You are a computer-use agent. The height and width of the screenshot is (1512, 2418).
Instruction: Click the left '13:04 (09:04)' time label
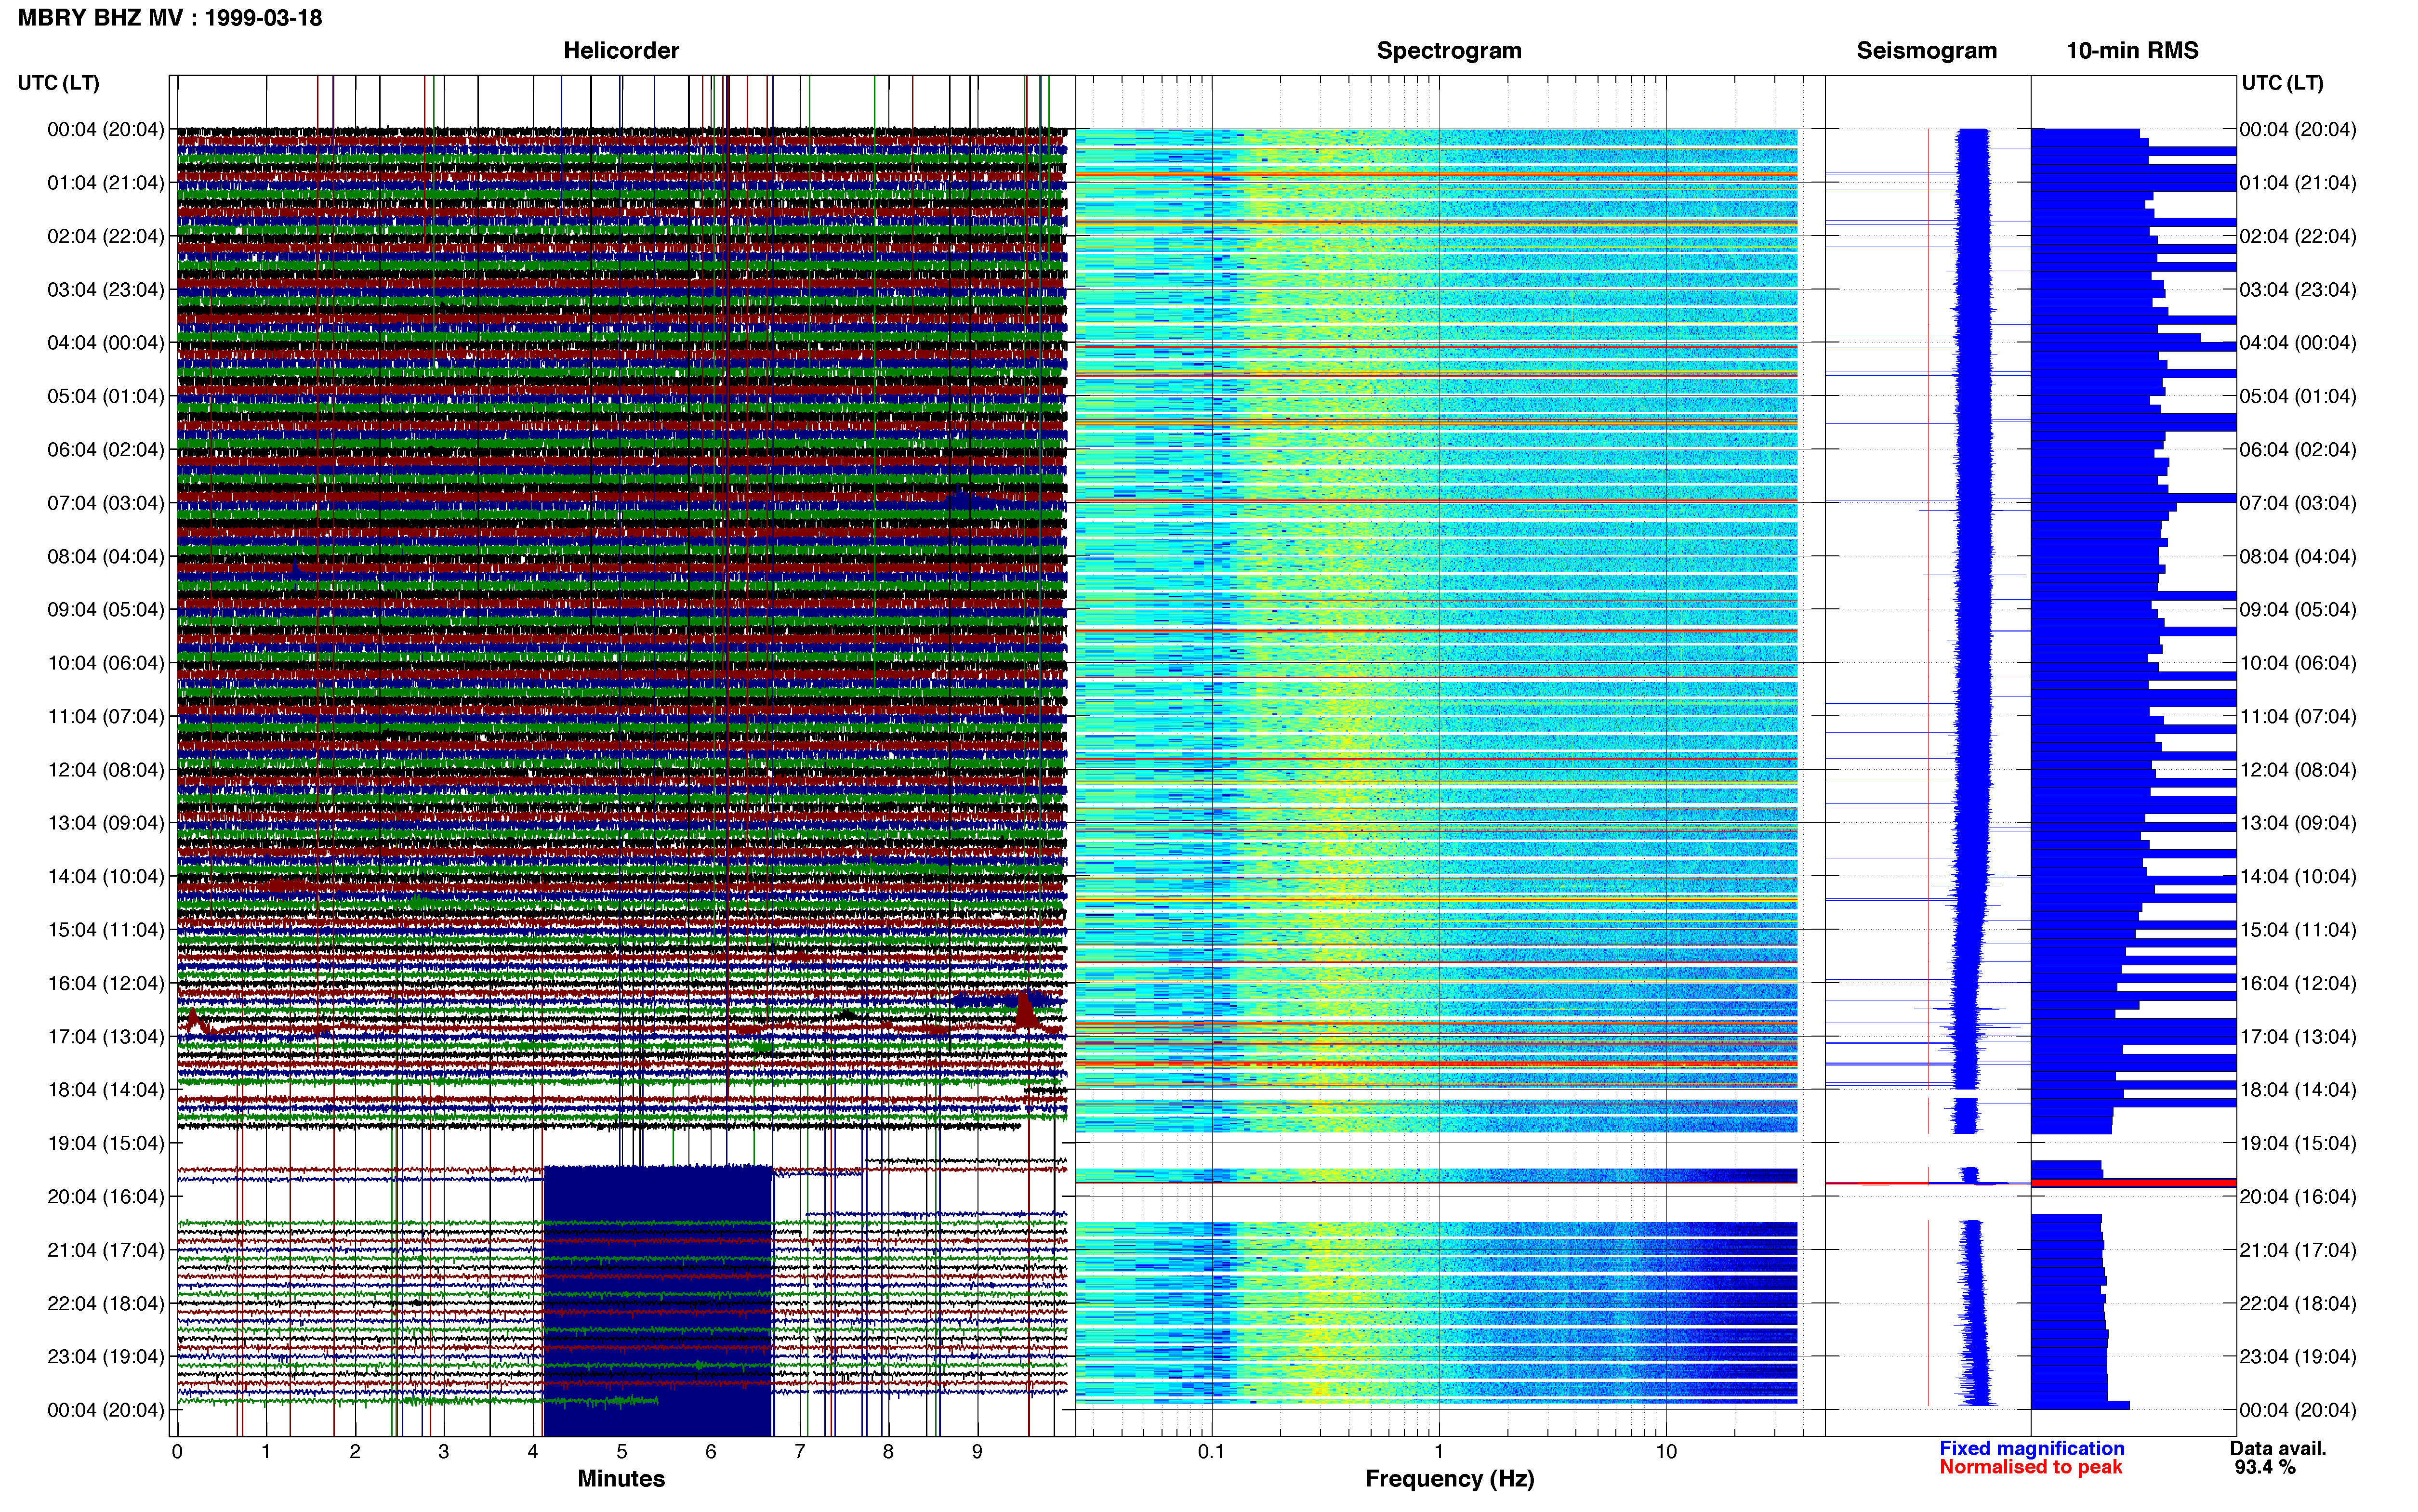(106, 823)
